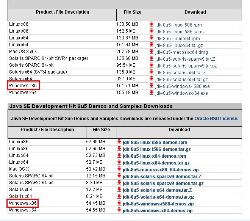Click download arrow icon beside jdk-8u5-linux-i586.rpm
The width and height of the screenshot is (250, 221).
[x=152, y=24]
